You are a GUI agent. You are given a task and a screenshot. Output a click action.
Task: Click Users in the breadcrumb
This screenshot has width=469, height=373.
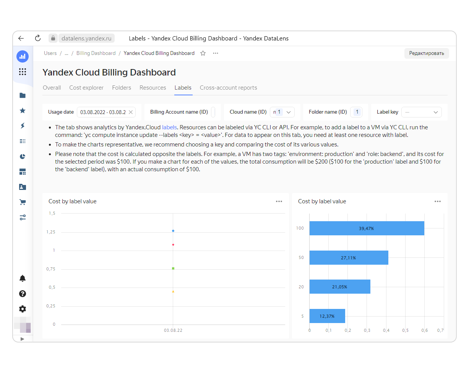[50, 53]
